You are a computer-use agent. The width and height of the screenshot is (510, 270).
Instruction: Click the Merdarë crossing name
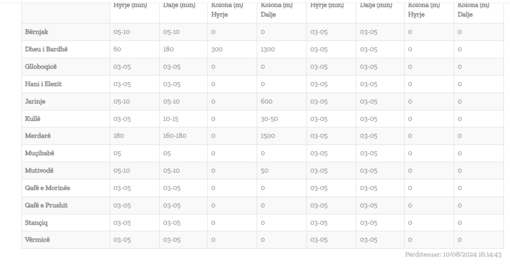click(x=37, y=136)
